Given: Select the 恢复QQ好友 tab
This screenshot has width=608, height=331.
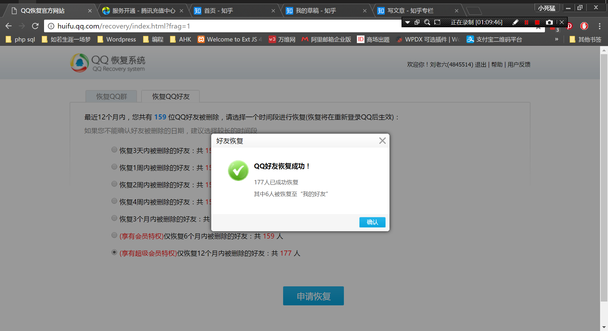Looking at the screenshot, I should 171,96.
